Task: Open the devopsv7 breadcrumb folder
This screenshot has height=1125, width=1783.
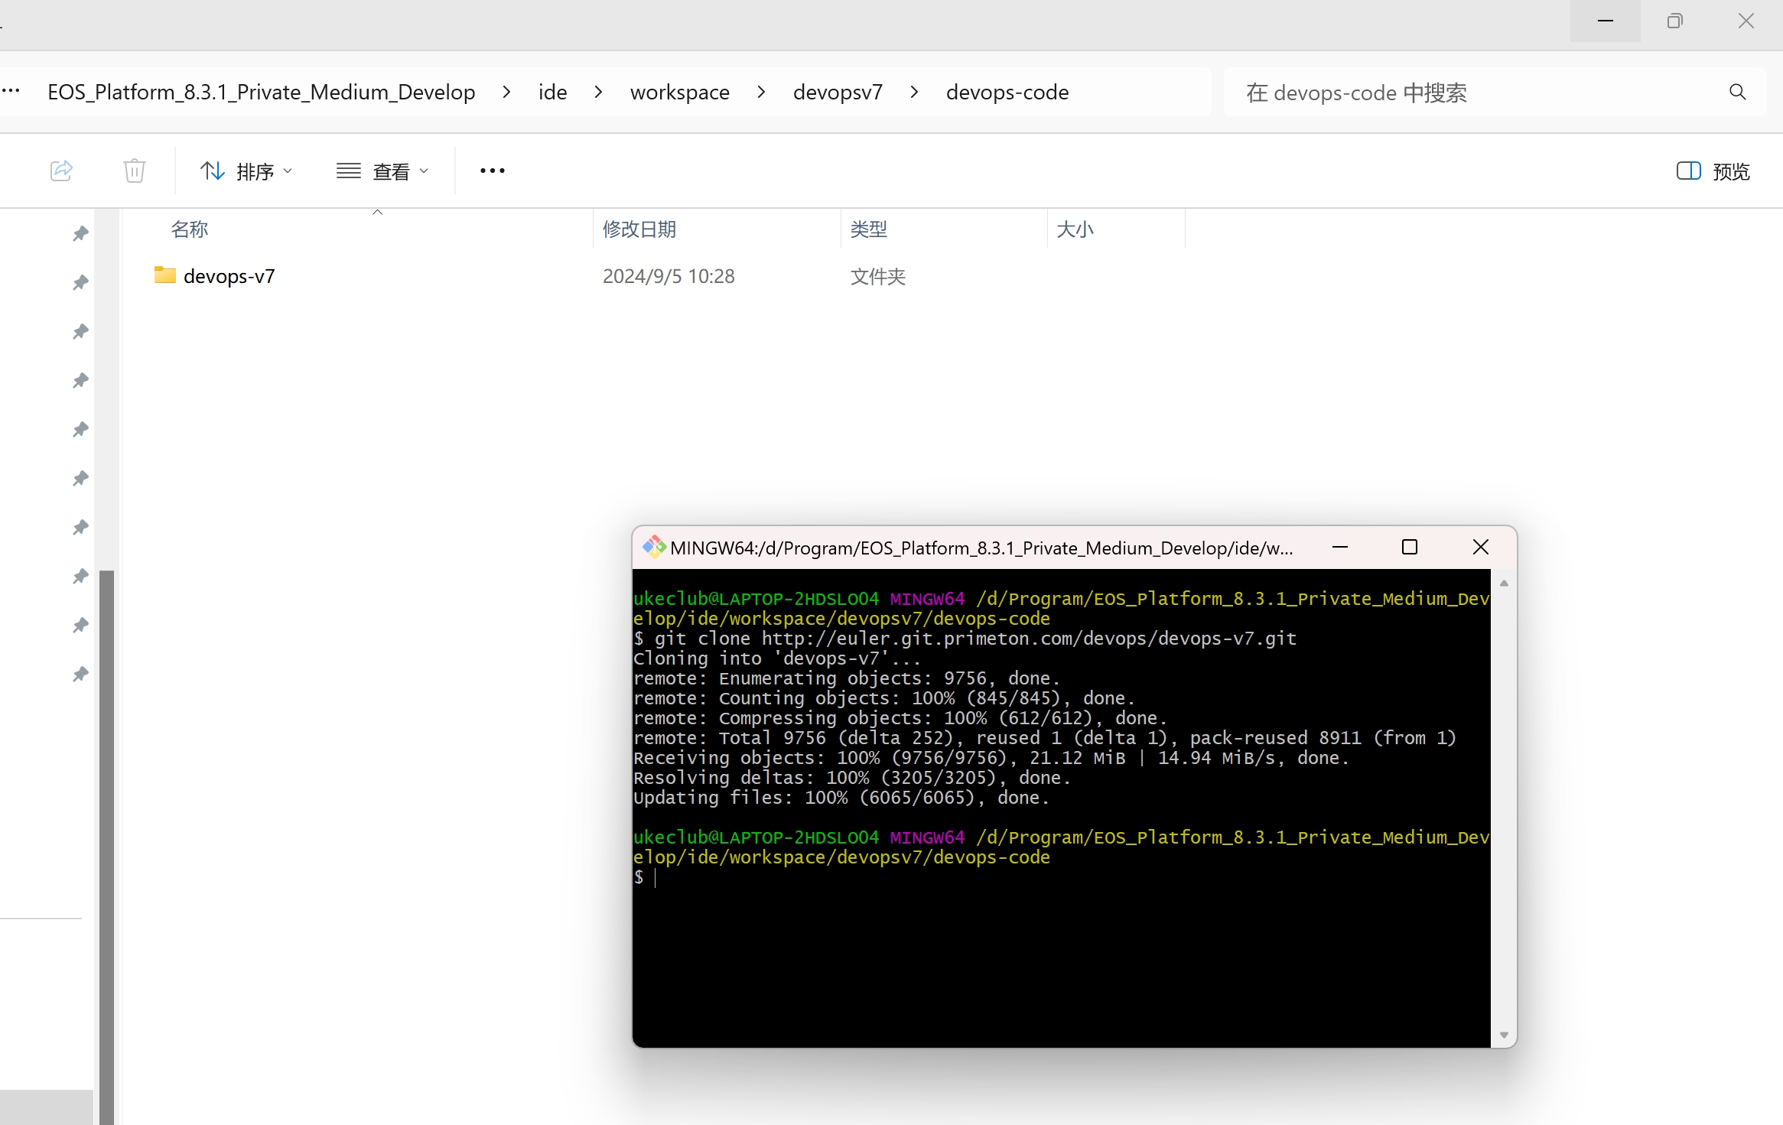Action: [x=838, y=91]
